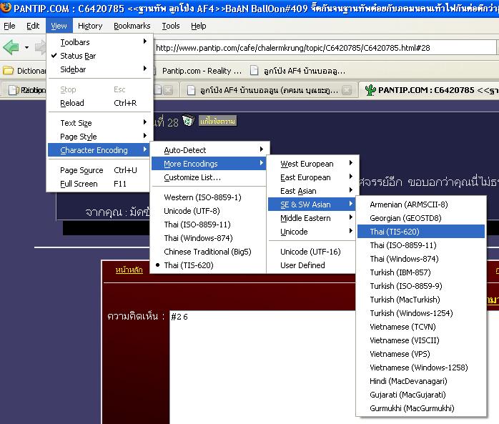The width and height of the screenshot is (499, 424).
Task: Click in the comment text area
Action: click(262, 366)
